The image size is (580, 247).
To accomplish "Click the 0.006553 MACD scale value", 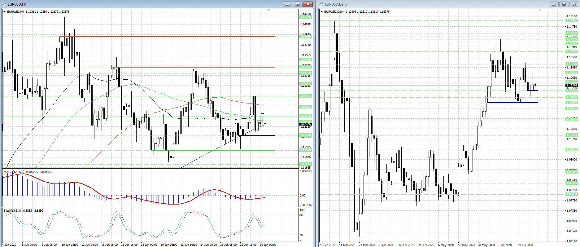I will click(x=306, y=171).
